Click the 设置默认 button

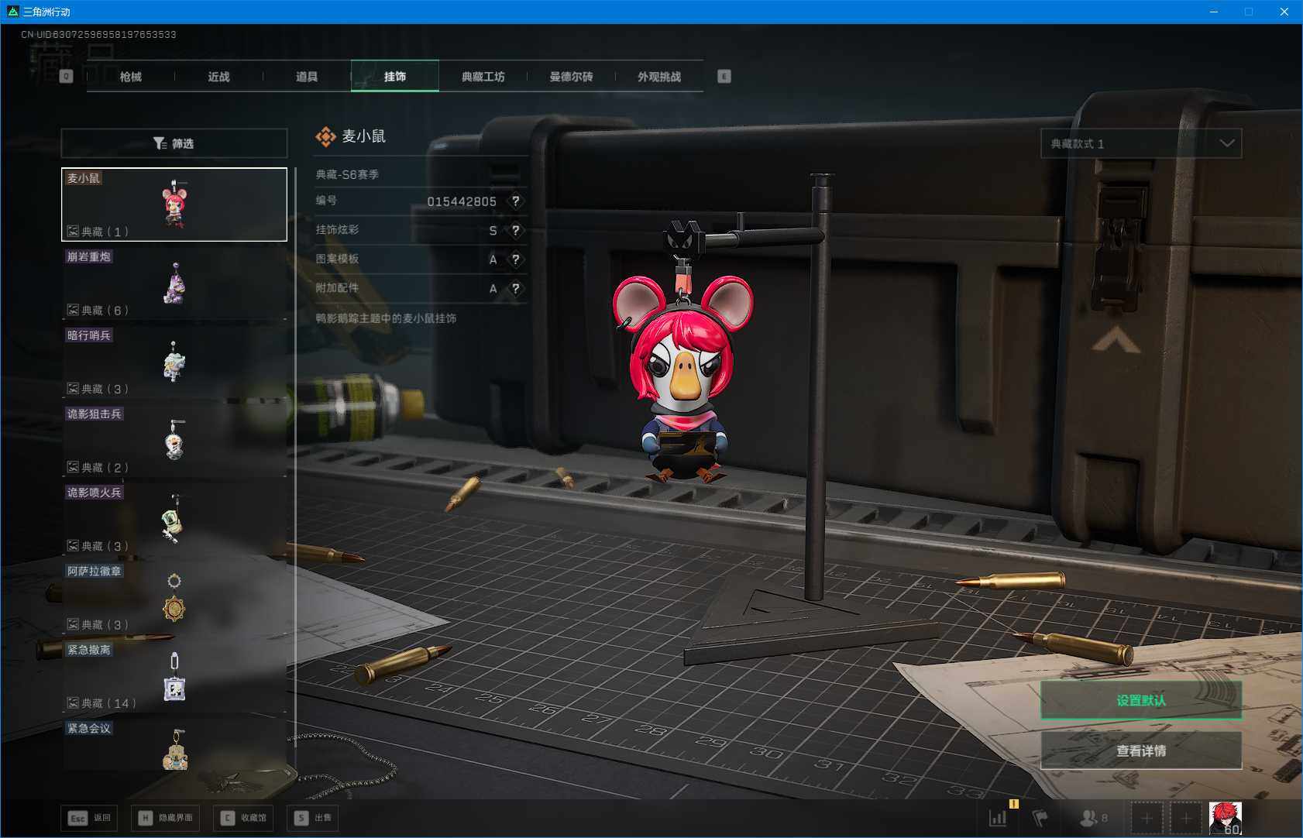click(1140, 700)
